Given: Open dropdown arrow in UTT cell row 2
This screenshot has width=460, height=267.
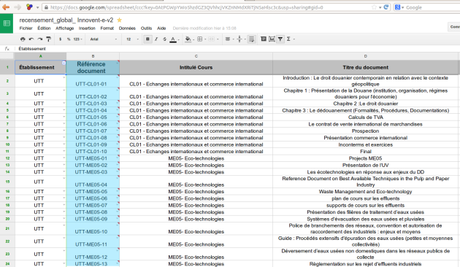Looking at the screenshot, I should click(x=64, y=77).
